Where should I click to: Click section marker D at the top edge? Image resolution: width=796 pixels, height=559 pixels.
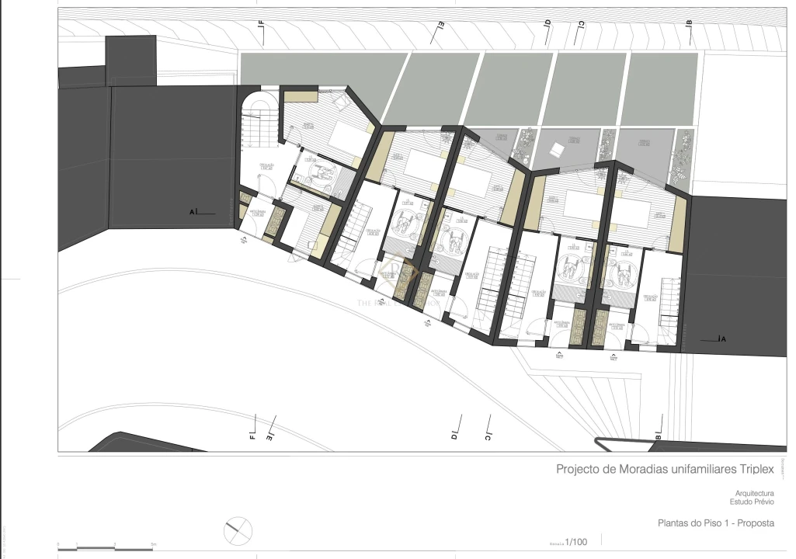click(x=547, y=26)
